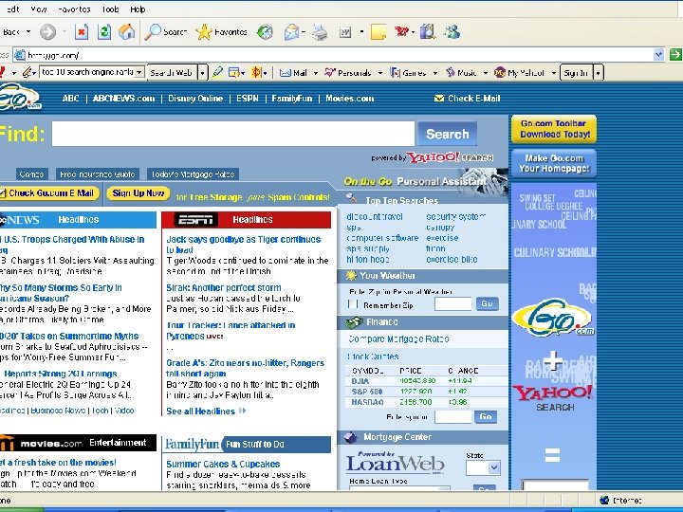Open the Yahoo Mail dropdown arrow
The image size is (683, 512).
(x=315, y=73)
